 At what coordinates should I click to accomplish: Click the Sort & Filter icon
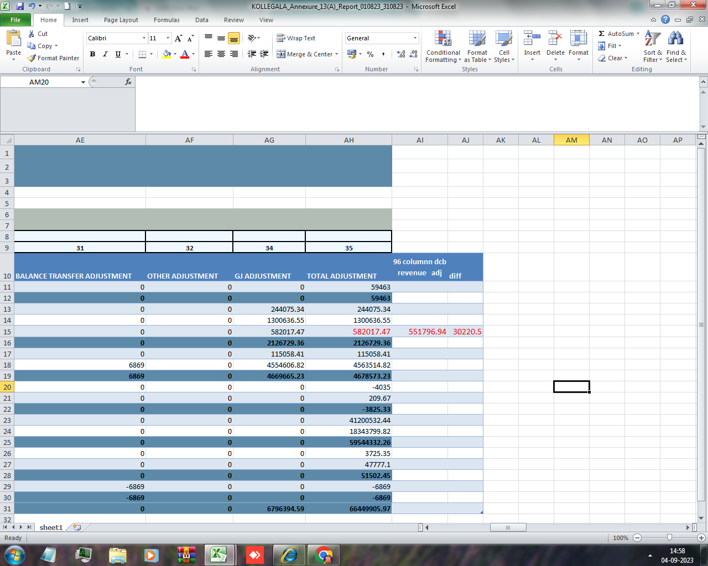[x=653, y=39]
